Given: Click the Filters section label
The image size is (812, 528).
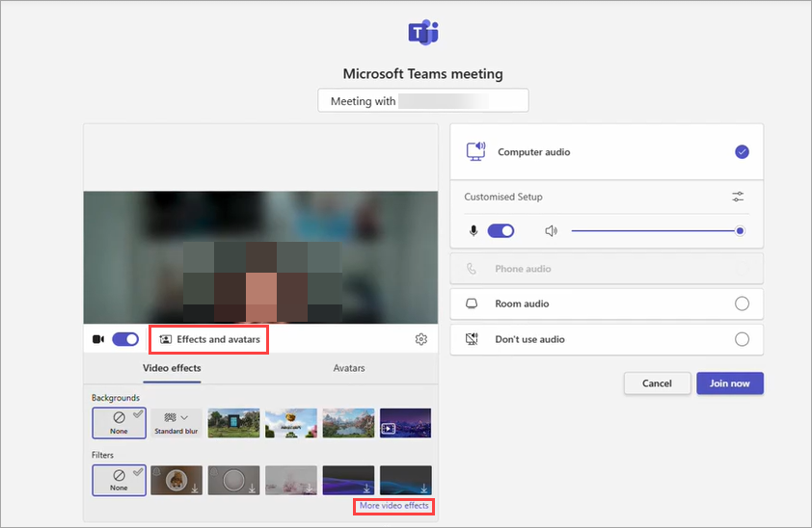Looking at the screenshot, I should [102, 455].
